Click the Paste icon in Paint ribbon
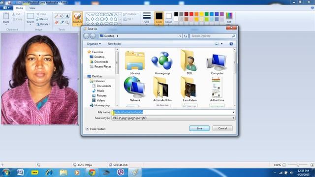The width and height of the screenshot is (315, 177). [x=6, y=16]
